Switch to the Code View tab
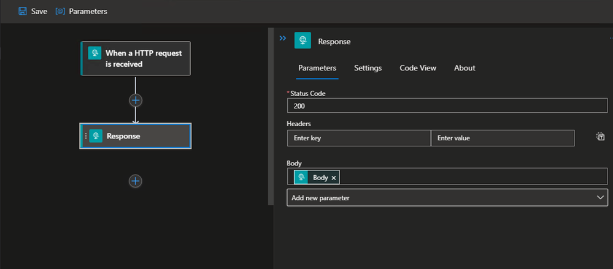Screen dimensions: 613x269 click(x=418, y=68)
